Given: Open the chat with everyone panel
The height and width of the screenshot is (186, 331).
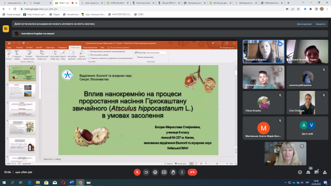Looking at the screenshot, I should pyautogui.click(x=317, y=172).
